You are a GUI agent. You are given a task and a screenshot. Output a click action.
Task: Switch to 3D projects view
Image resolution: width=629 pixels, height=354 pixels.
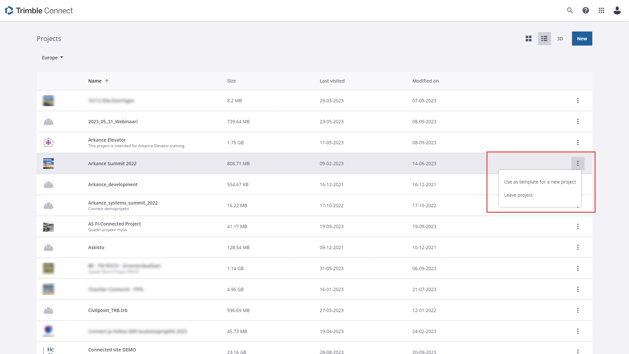tap(560, 39)
